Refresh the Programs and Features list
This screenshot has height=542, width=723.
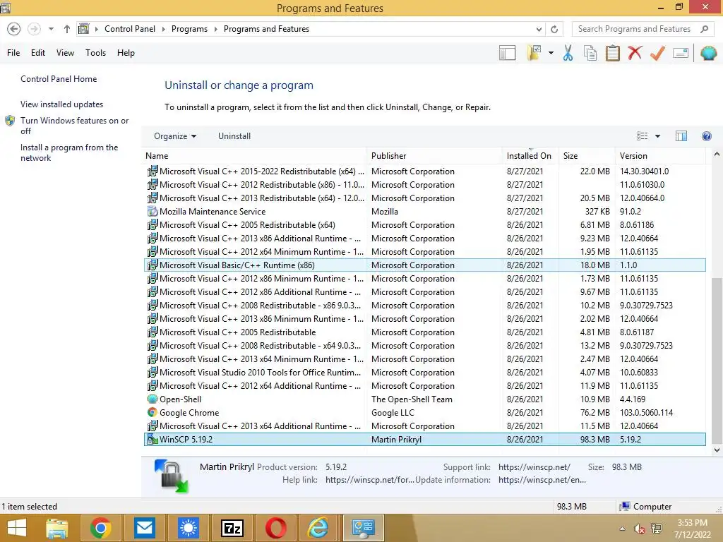(554, 29)
